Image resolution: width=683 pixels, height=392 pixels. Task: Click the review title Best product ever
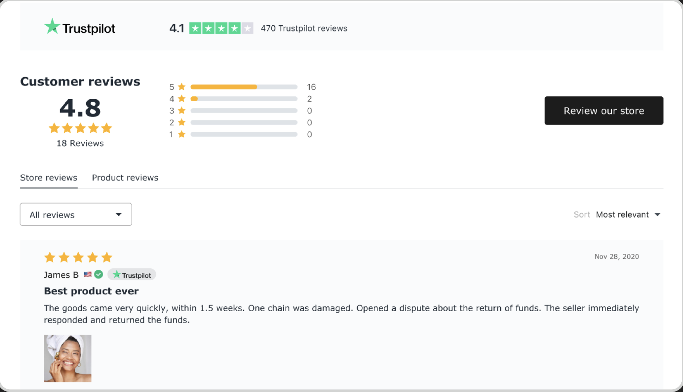(91, 291)
